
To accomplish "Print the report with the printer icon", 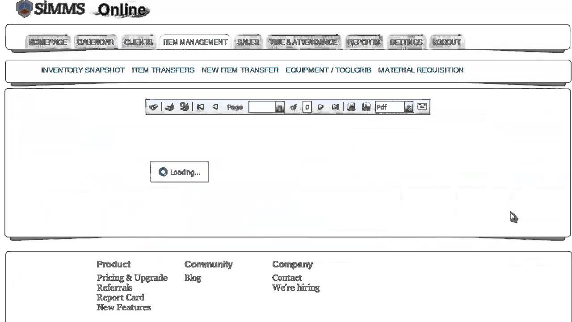I will (x=169, y=107).
